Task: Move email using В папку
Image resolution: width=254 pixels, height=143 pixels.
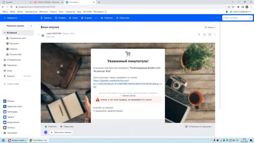Action: 60,18
